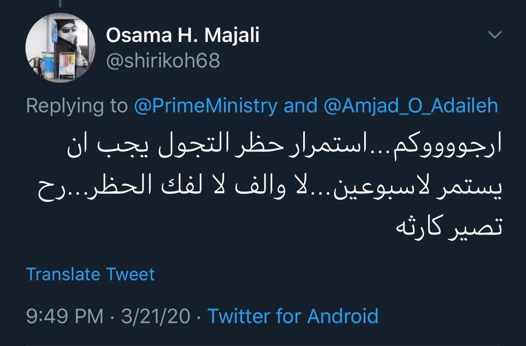Open the @PrimeMinistry mention
The width and height of the screenshot is (526, 346).
click(x=206, y=106)
